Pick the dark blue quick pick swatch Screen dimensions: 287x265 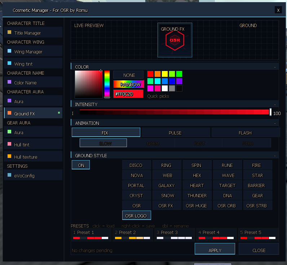(172, 81)
